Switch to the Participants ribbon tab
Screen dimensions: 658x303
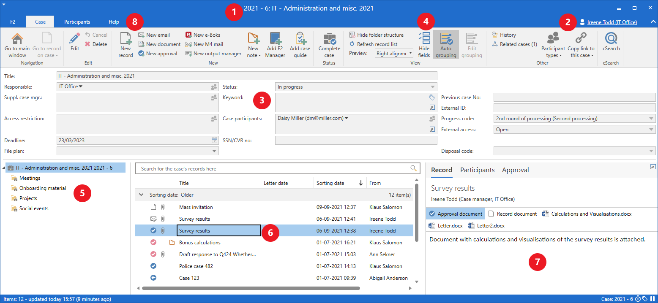77,22
